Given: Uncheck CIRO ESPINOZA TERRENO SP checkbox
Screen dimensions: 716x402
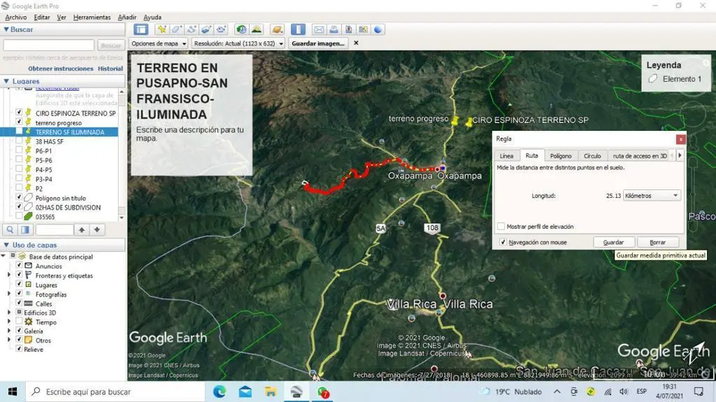Looking at the screenshot, I should point(19,113).
